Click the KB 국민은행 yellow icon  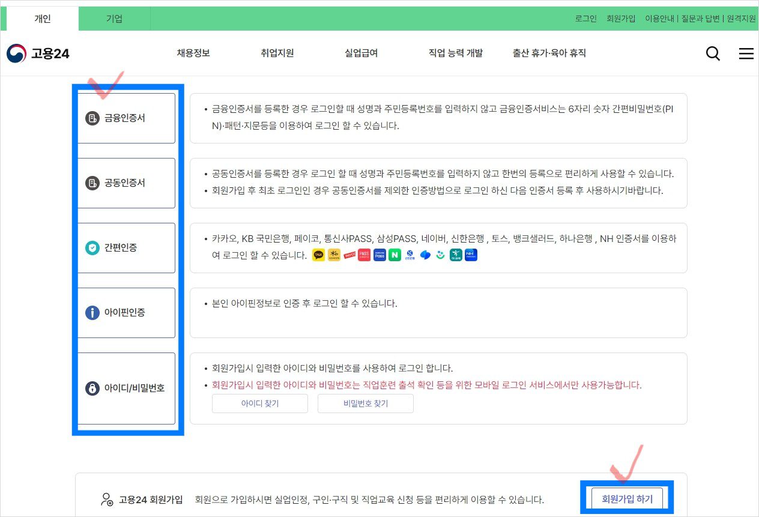click(334, 255)
